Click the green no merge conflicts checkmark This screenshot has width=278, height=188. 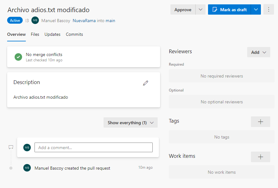click(x=18, y=57)
